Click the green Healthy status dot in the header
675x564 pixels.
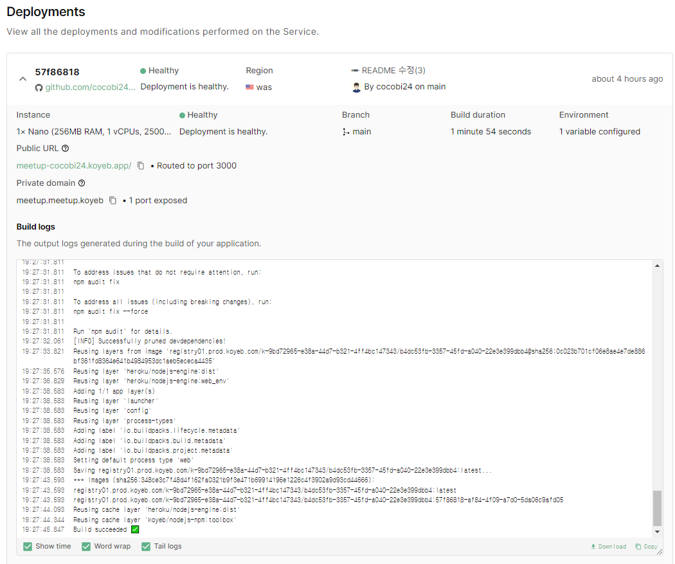pyautogui.click(x=143, y=71)
